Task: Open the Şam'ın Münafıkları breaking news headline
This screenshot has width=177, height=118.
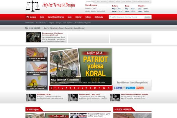Action: point(64,28)
